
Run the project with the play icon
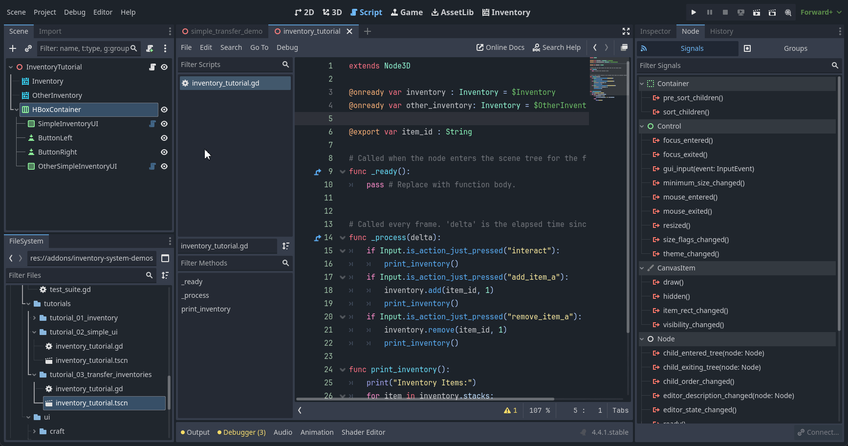coord(694,12)
